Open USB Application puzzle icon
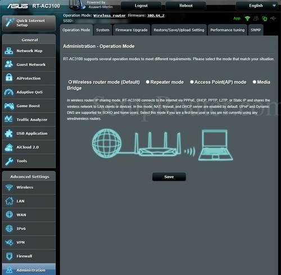The height and width of the screenshot is (275, 281). [9, 133]
